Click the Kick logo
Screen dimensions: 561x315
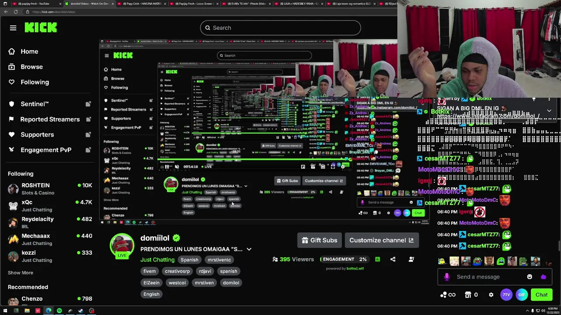(41, 28)
